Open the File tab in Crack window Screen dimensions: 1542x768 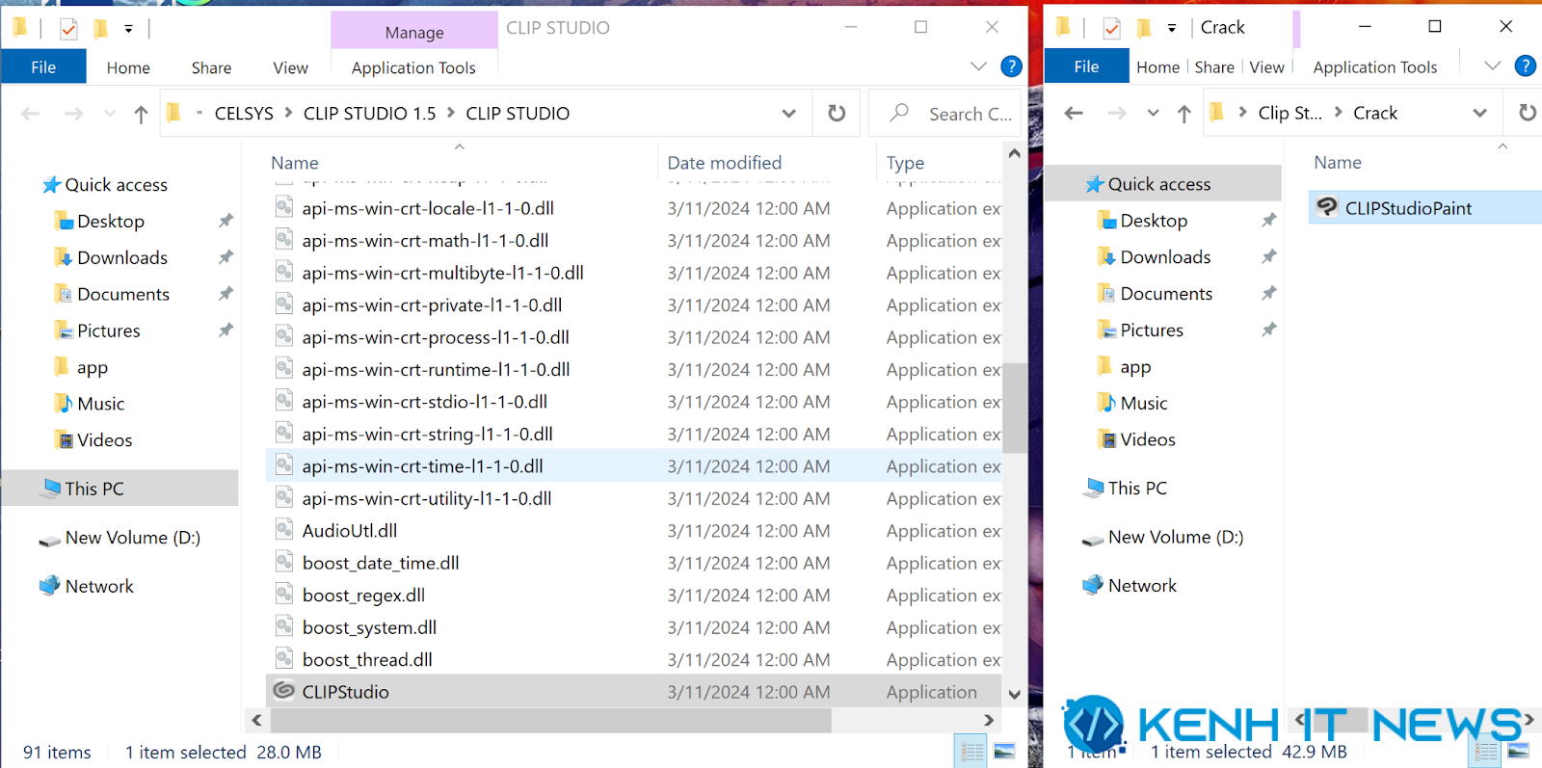pyautogui.click(x=1086, y=66)
